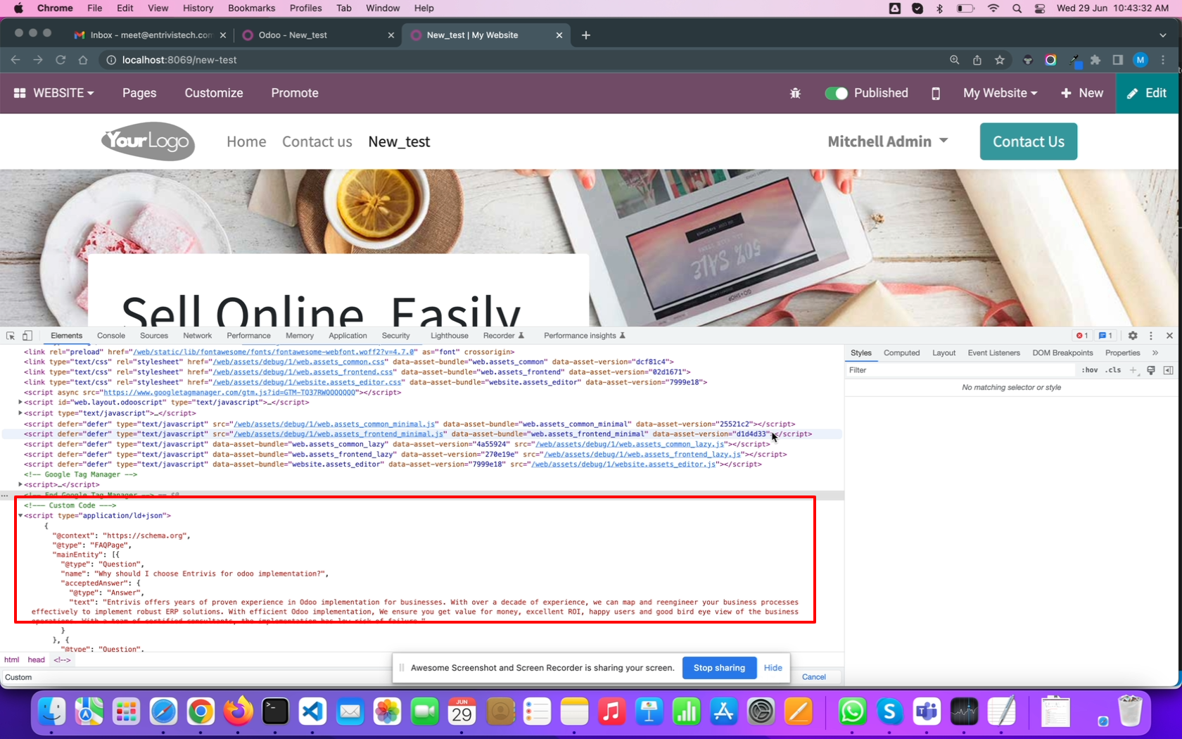This screenshot has height=739, width=1182.
Task: Toggle the .cls element classes button
Action: coord(1113,370)
